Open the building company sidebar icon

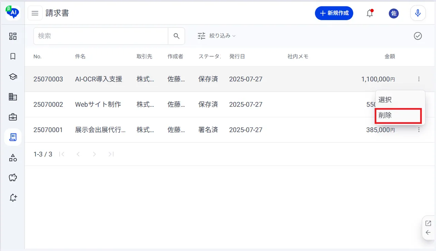pyautogui.click(x=13, y=97)
